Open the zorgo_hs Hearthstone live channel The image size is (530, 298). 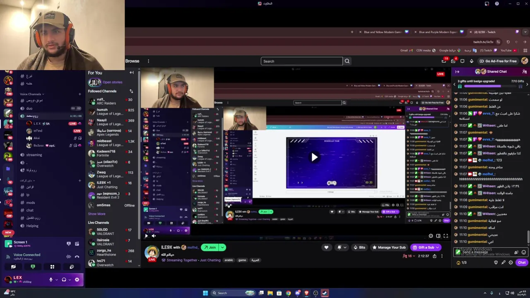click(111, 252)
